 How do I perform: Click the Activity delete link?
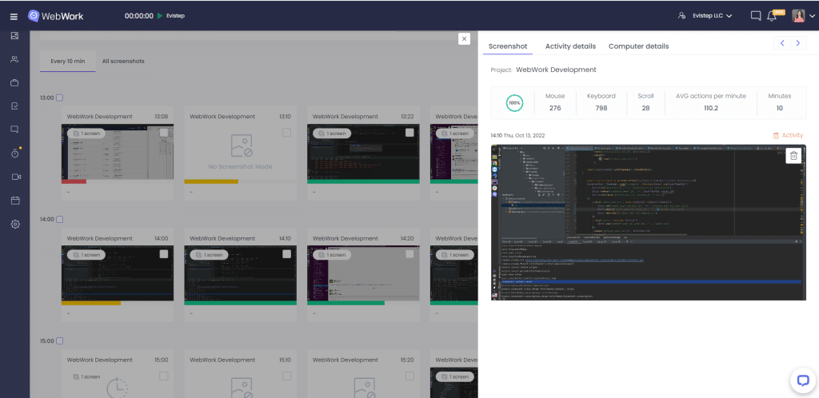coord(788,135)
